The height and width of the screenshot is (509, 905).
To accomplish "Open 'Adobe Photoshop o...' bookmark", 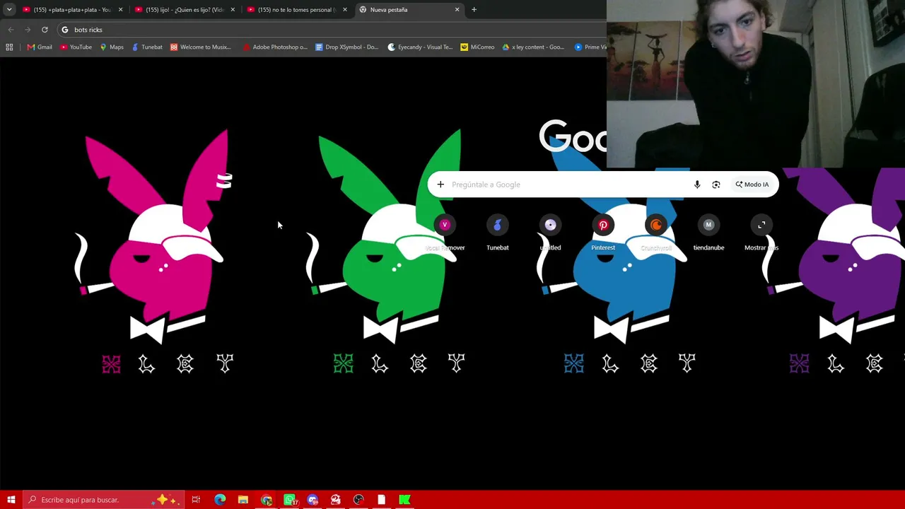I will (274, 47).
